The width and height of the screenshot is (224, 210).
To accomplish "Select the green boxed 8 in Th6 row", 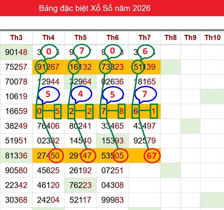I will click(x=122, y=111).
